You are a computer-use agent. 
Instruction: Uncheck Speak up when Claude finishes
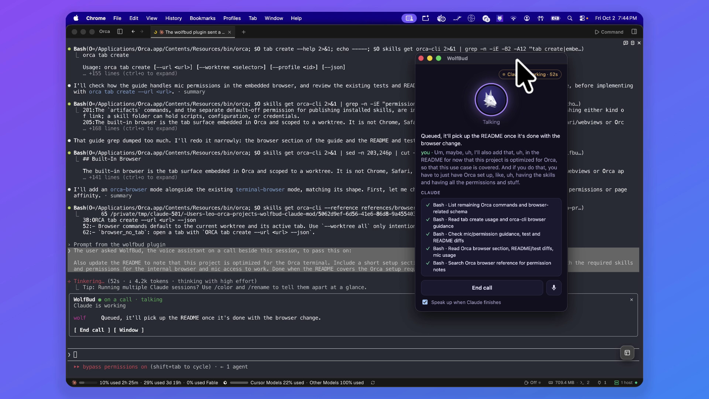425,302
